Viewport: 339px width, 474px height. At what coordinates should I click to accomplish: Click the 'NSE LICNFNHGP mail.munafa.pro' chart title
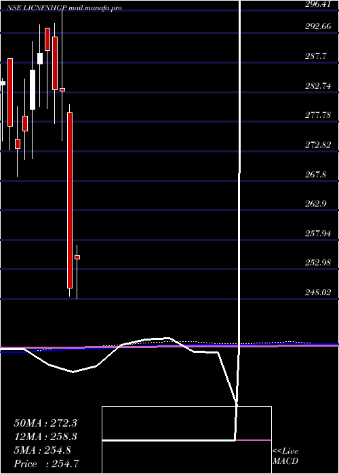[x=65, y=8]
